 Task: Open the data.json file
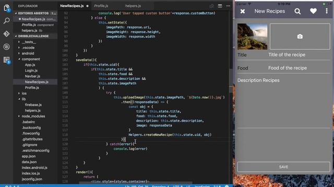point(29,162)
